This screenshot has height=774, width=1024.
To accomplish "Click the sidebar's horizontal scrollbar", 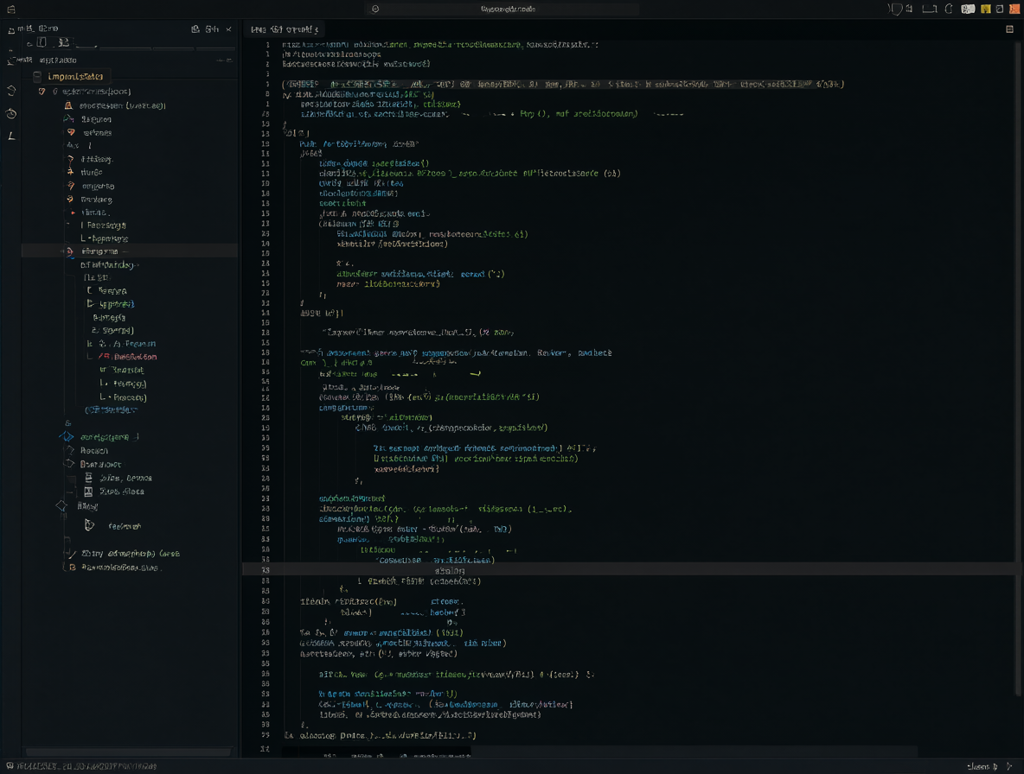I will pyautogui.click(x=127, y=752).
